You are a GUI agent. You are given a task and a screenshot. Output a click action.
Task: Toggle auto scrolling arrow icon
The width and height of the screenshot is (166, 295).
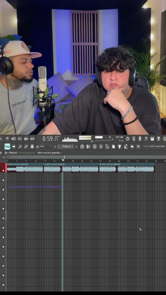14,146
